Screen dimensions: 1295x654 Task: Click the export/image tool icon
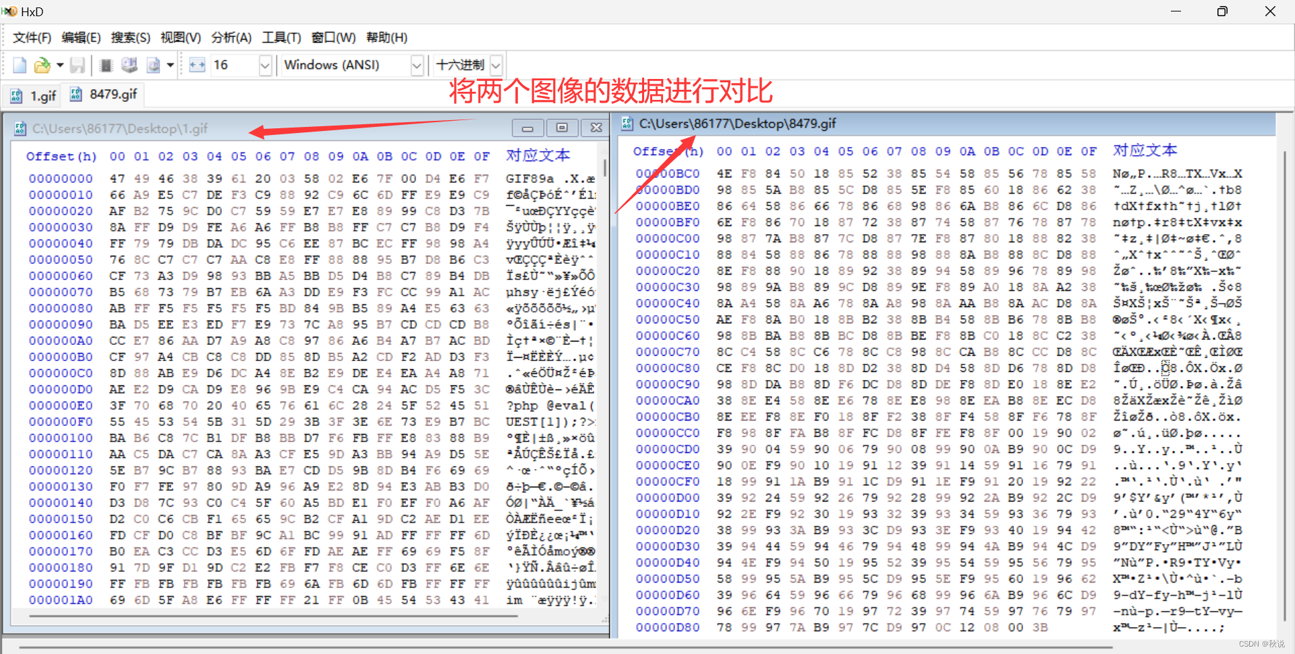154,65
